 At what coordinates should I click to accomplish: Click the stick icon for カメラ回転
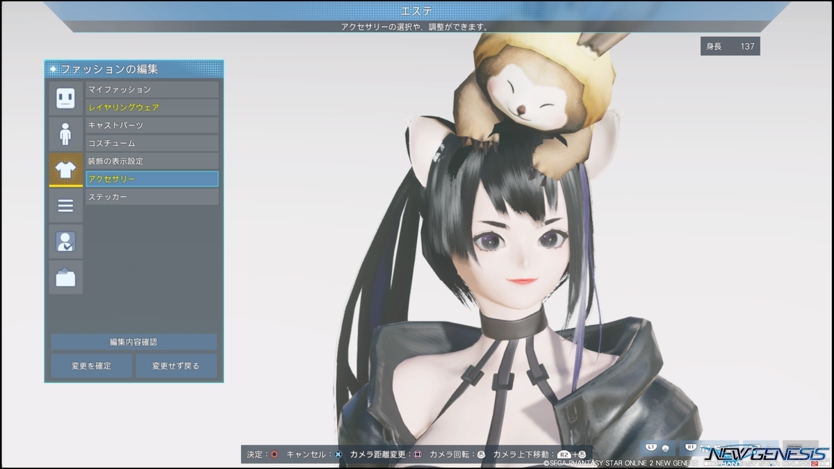pyautogui.click(x=480, y=454)
